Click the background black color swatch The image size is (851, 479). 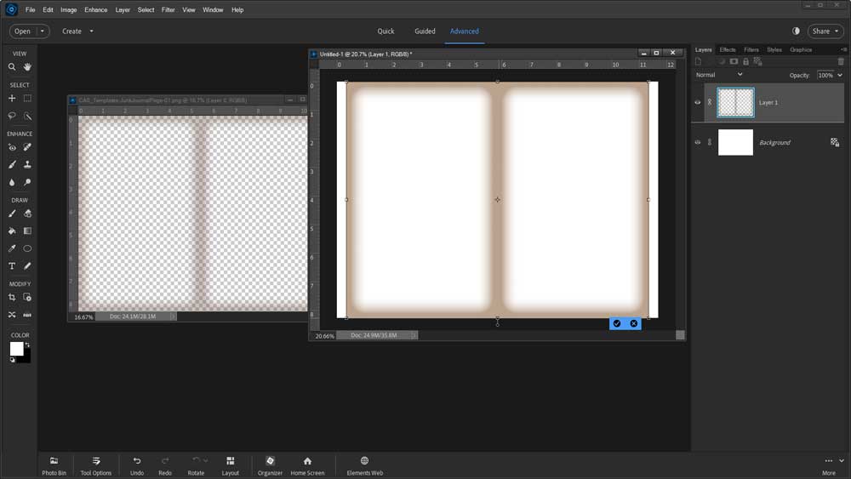click(26, 358)
